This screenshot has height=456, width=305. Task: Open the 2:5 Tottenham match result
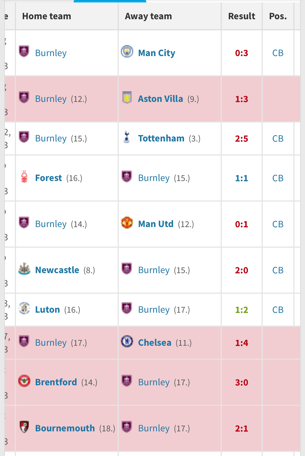coord(242,139)
